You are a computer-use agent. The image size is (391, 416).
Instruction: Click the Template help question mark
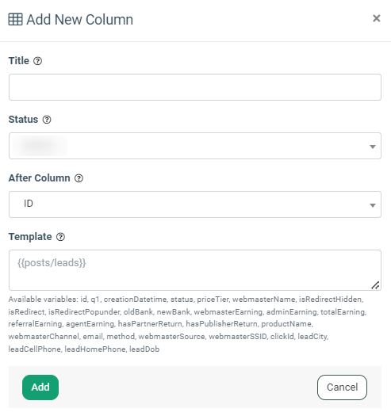(60, 237)
